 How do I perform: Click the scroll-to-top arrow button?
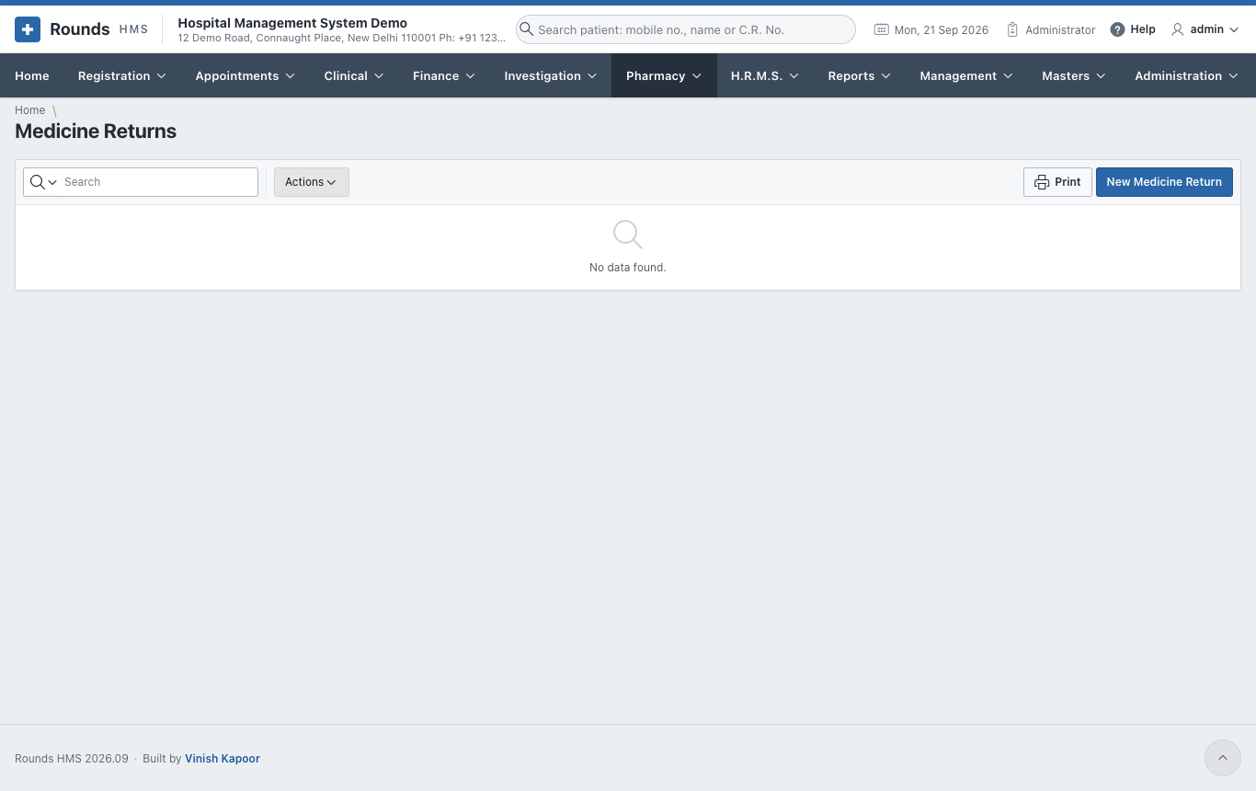[1223, 758]
